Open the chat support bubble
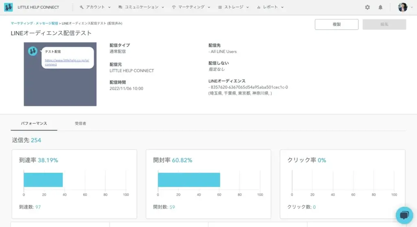Image resolution: width=417 pixels, height=227 pixels. click(x=404, y=215)
